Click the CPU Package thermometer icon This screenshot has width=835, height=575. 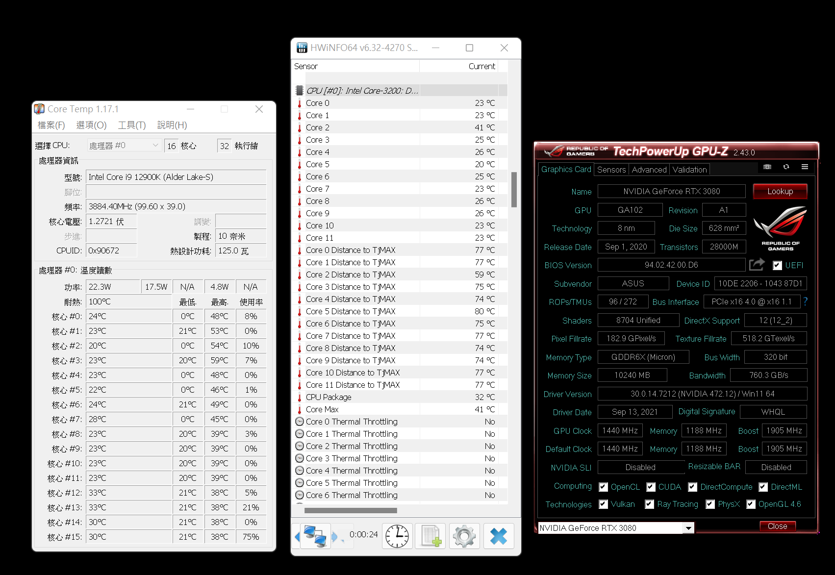[300, 397]
